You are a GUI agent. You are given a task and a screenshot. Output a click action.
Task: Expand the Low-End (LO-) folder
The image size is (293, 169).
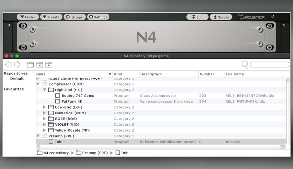[x=45, y=107]
